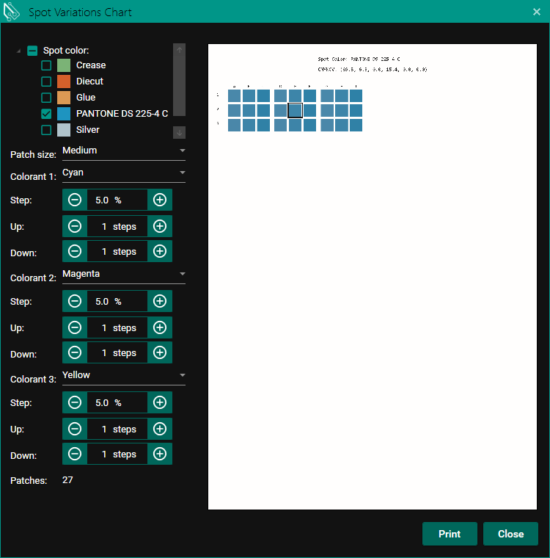Screen dimensions: 550x558
Task: Increase Colorant 2 Down steps
Action: coord(160,352)
